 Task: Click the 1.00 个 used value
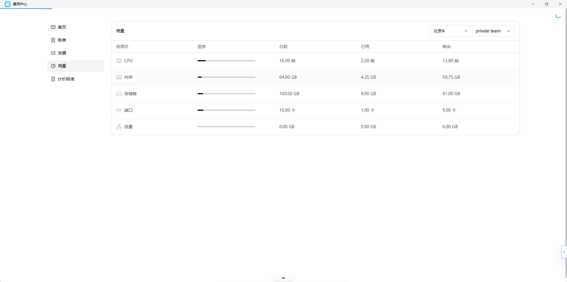click(368, 110)
